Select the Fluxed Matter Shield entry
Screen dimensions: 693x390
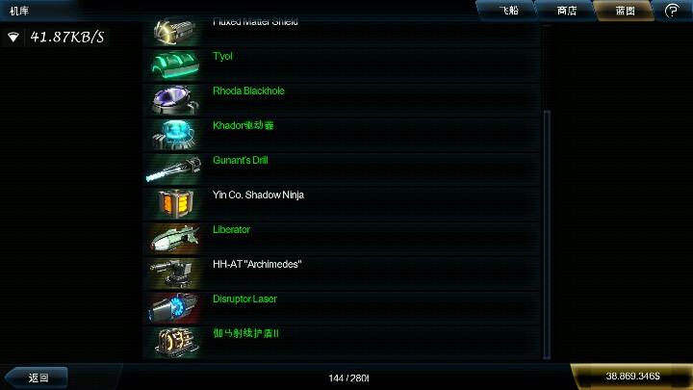point(342,31)
